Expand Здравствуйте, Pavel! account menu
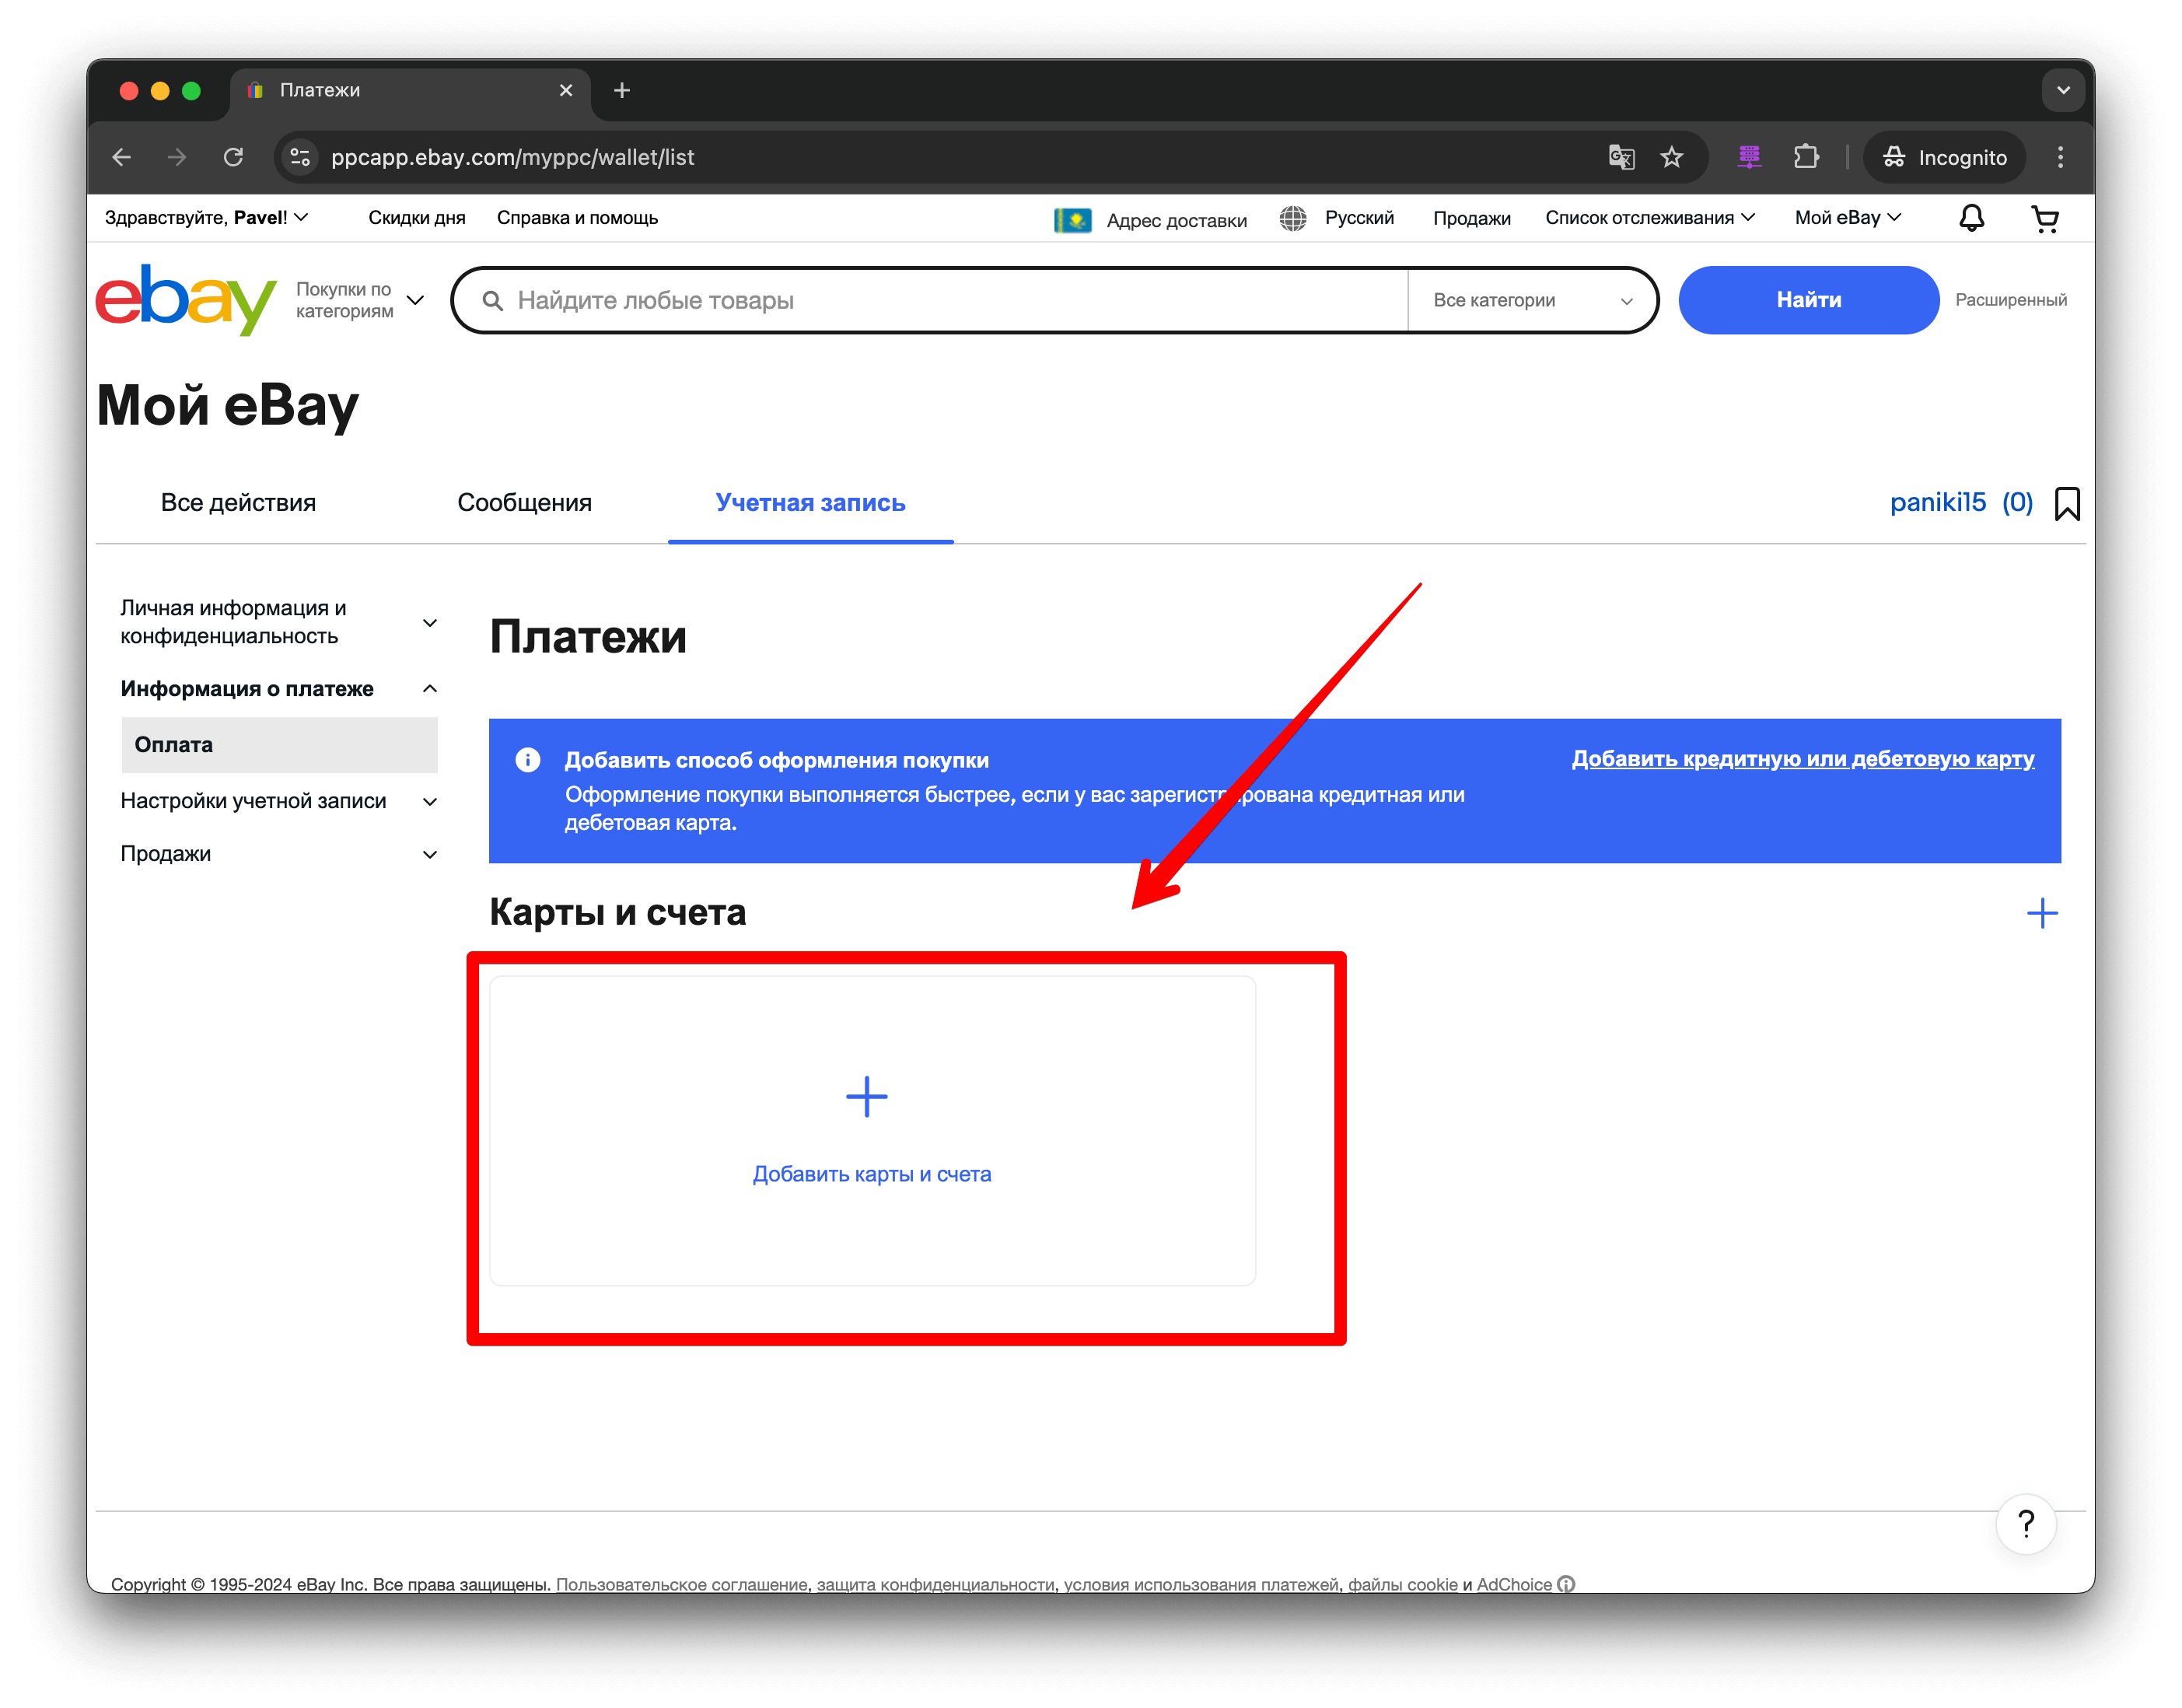This screenshot has height=1708, width=2182. (206, 217)
